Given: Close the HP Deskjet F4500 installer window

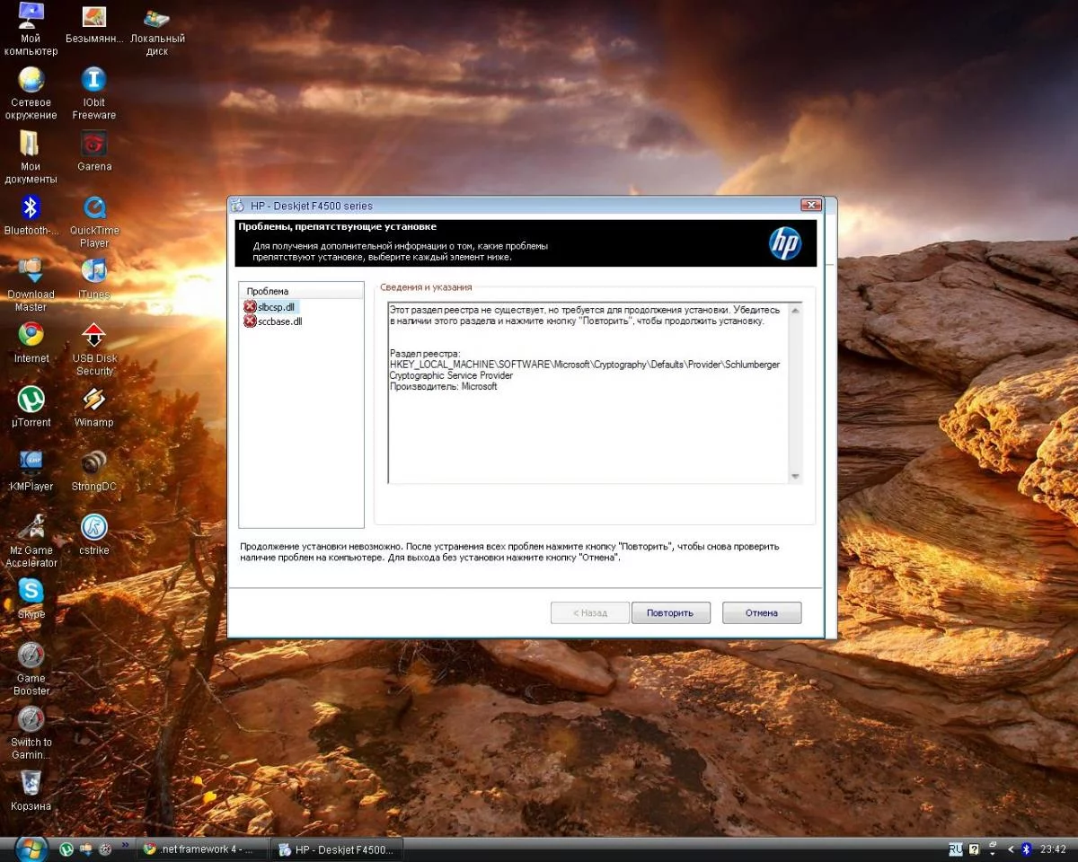Looking at the screenshot, I should (x=811, y=206).
